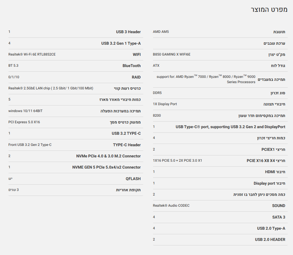This screenshot has width=293, height=255.
Task: Click the Realtek Wi-Fi 6E RTL8852CE value
Action: tap(32, 54)
